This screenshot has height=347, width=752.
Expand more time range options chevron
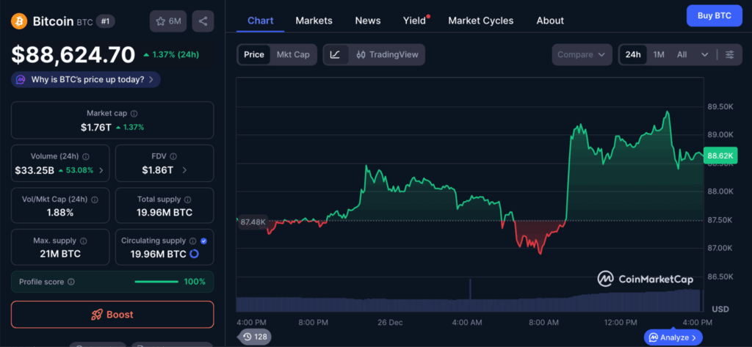pos(705,55)
